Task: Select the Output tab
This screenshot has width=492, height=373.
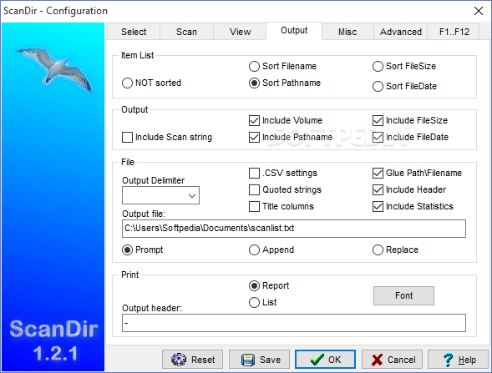Action: (x=294, y=30)
